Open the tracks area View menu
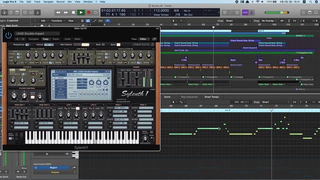The width and height of the screenshot is (320, 180). [72, 20]
